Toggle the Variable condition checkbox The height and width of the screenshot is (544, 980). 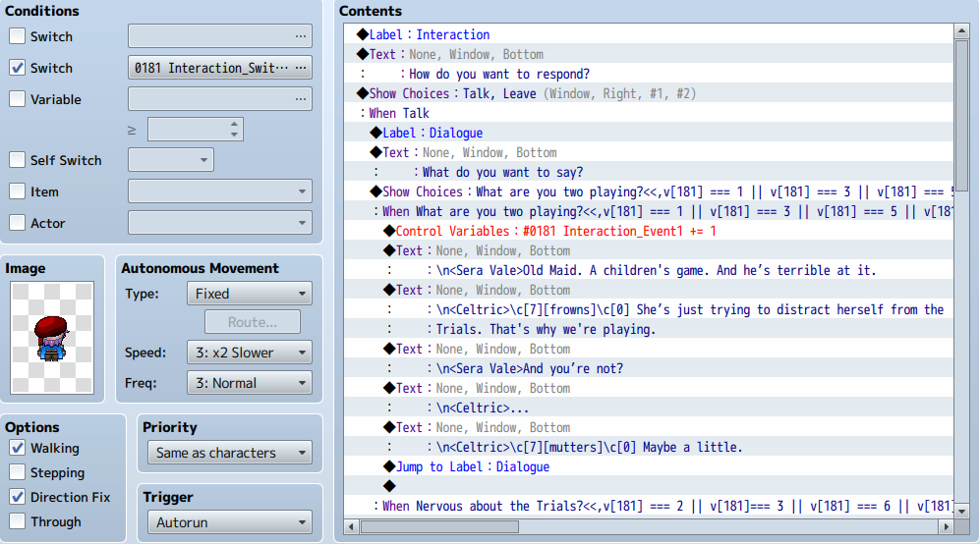18,99
